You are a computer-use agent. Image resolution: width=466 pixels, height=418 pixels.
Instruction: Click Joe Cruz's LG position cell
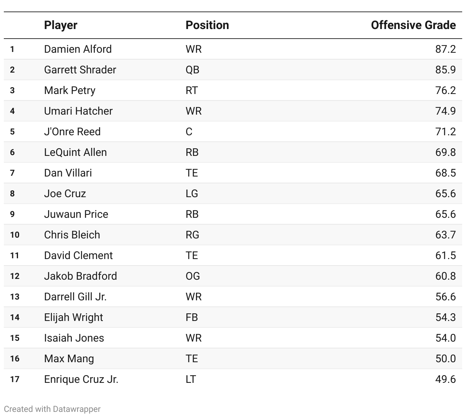[192, 193]
